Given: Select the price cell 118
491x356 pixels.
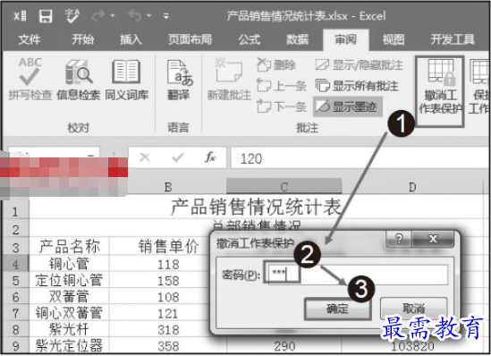Looking at the screenshot, I should coord(168,265).
